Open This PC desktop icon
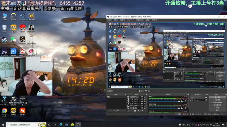Image resolution: width=227 pixels, height=127 pixels. [5, 17]
